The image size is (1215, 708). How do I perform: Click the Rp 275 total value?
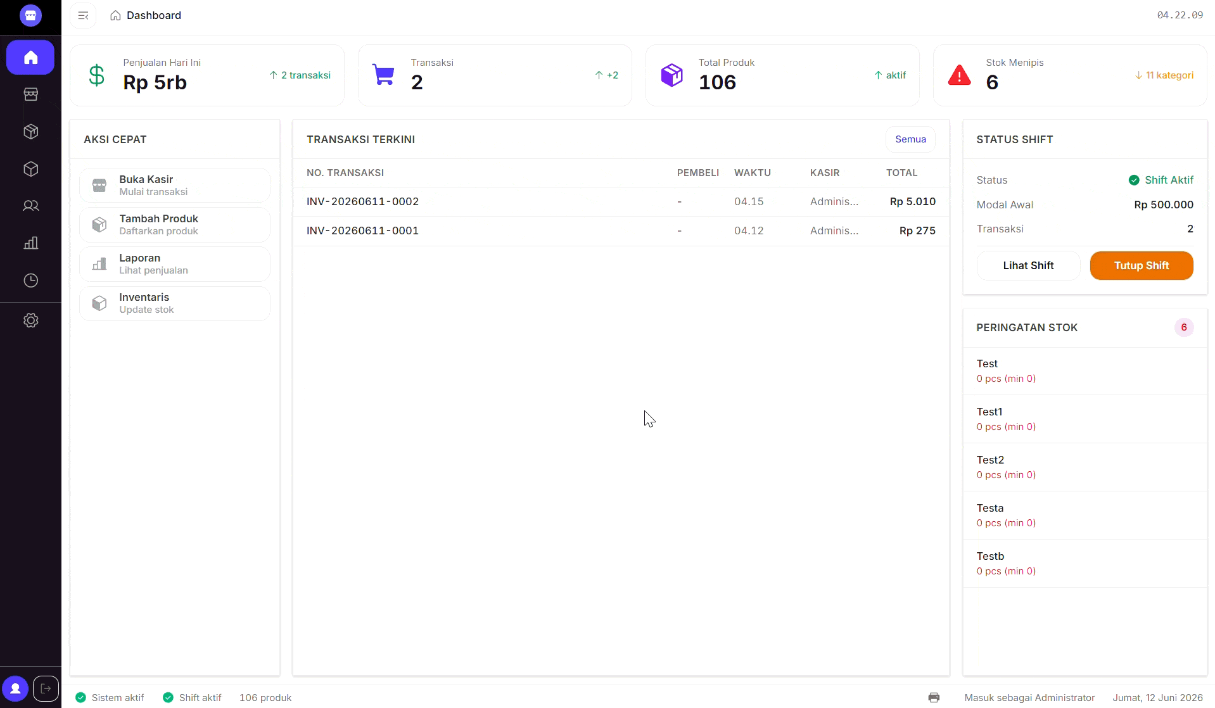coord(917,231)
